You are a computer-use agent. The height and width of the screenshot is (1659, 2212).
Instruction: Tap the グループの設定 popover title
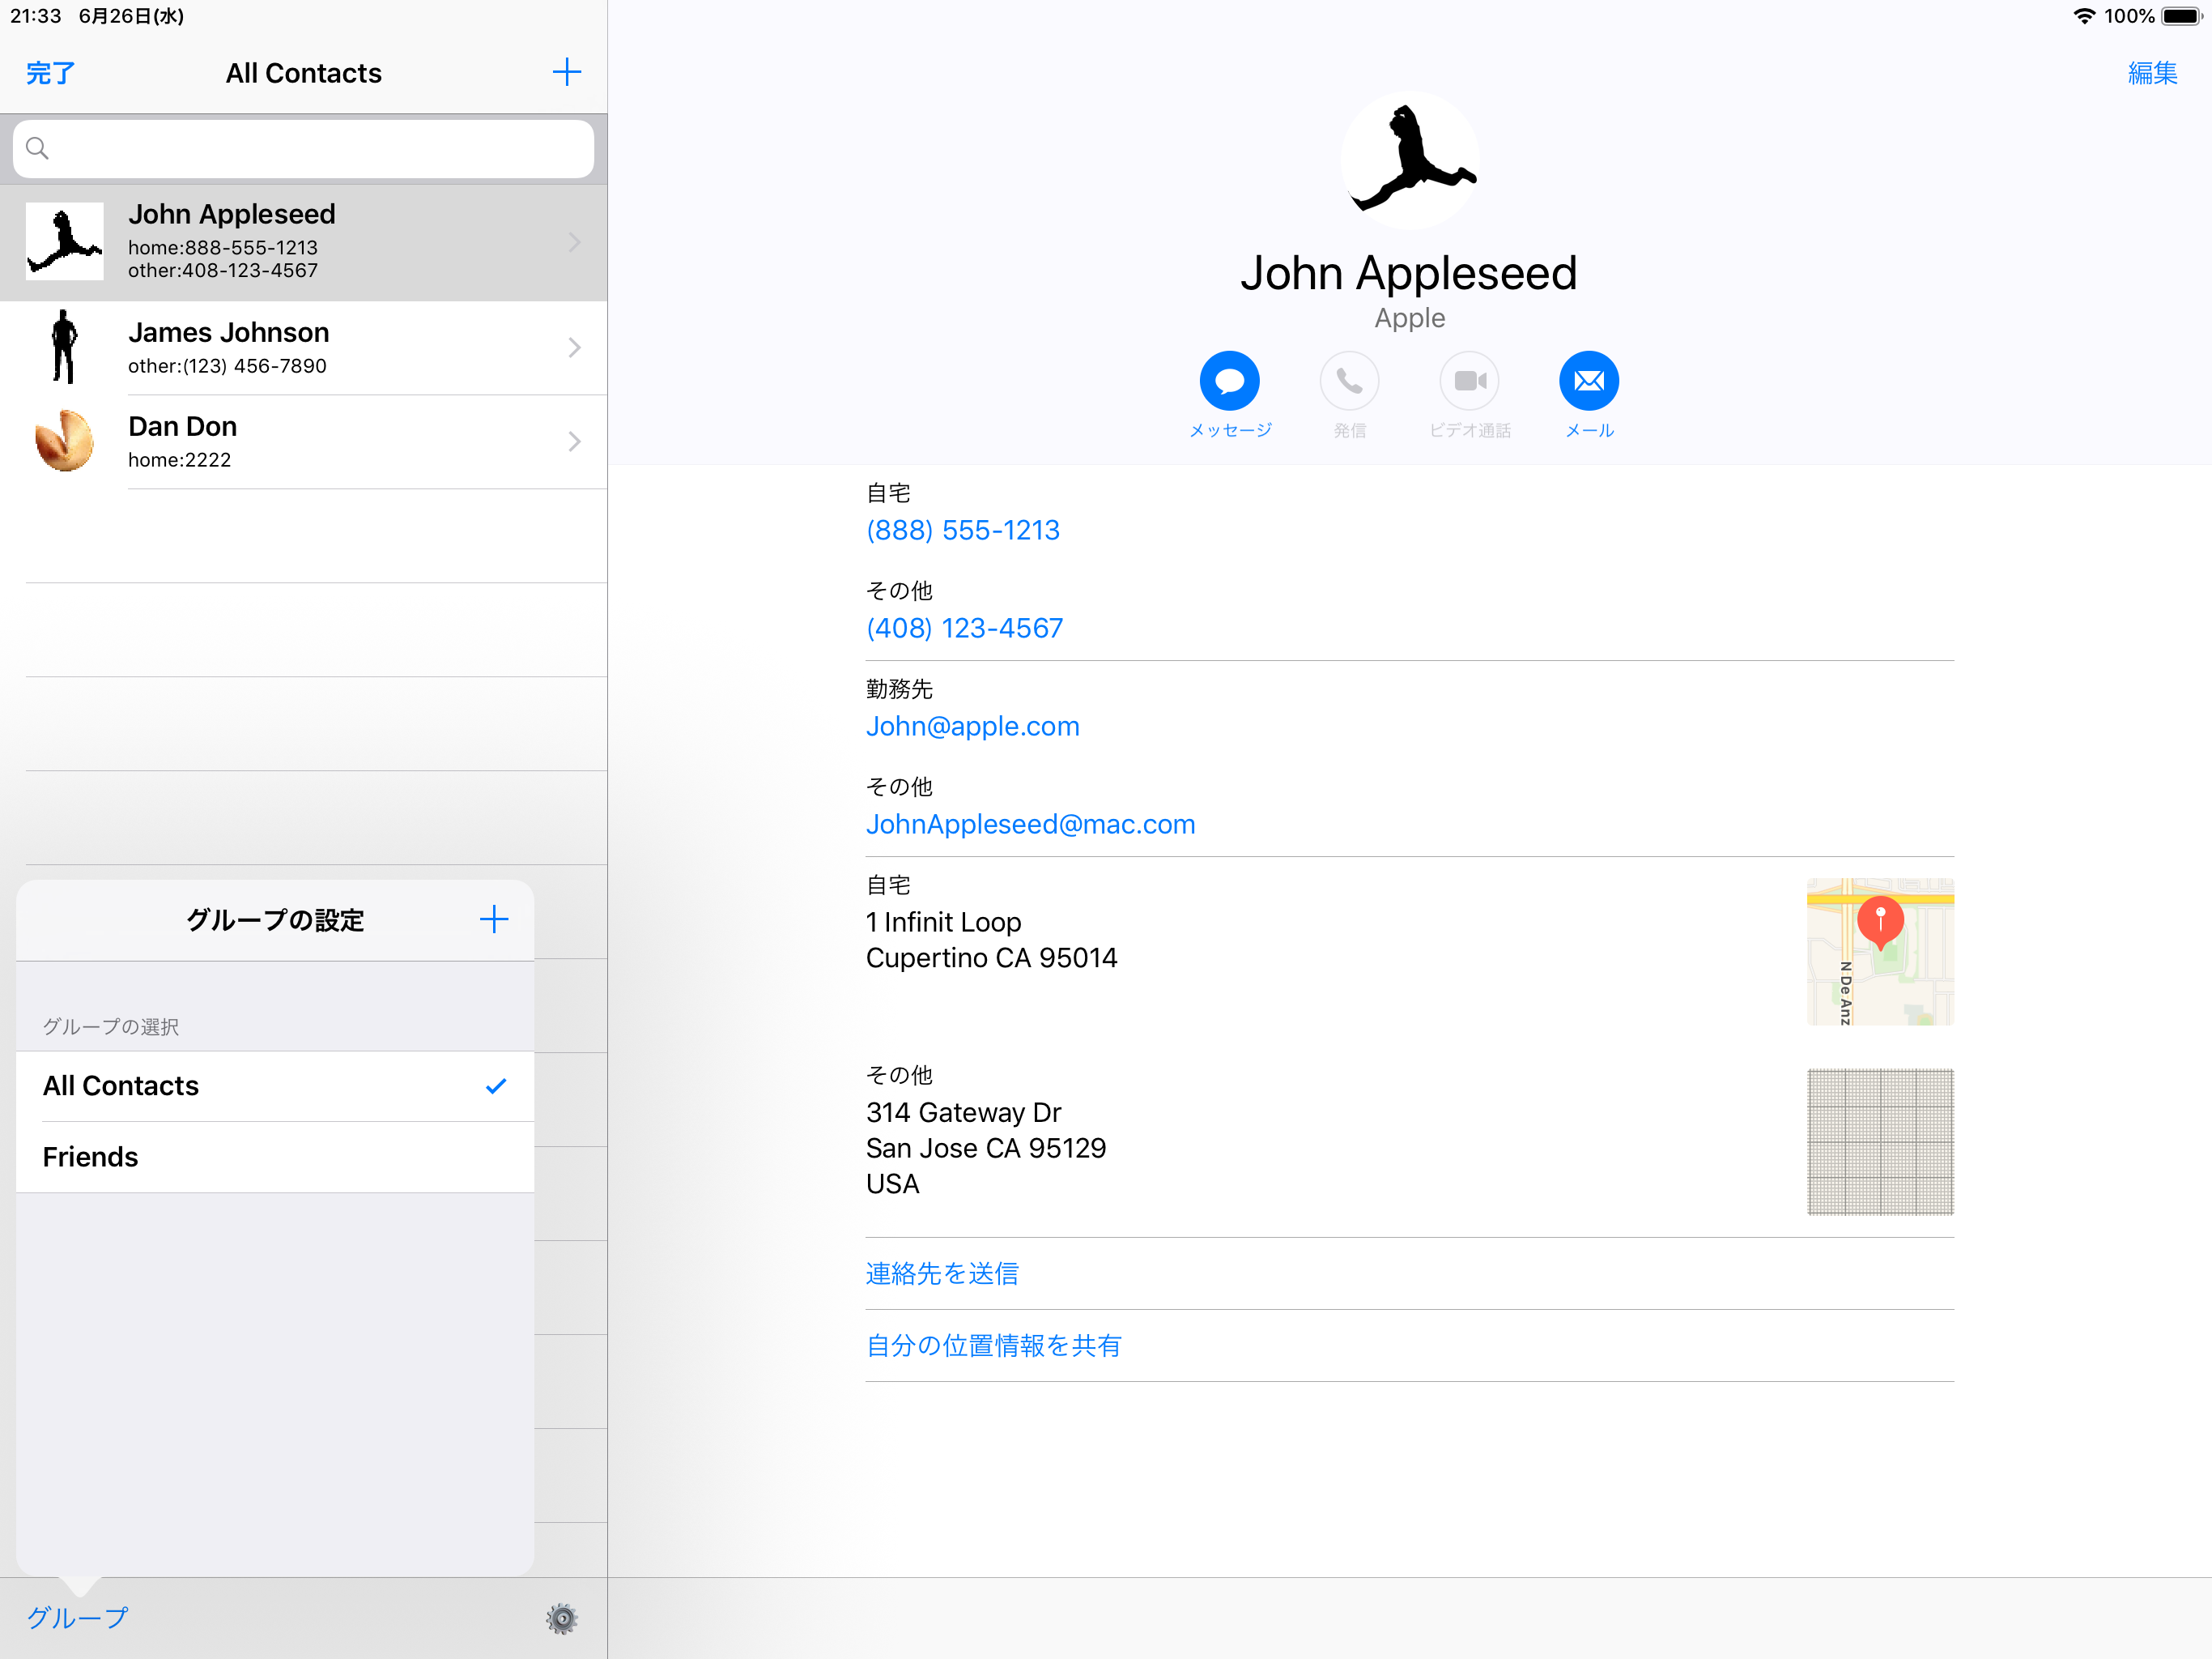(275, 920)
